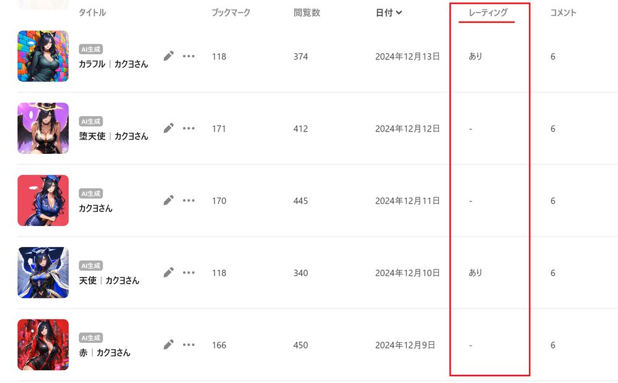Open the three-dot menu for 堕天使 row
This screenshot has width=618, height=383.
click(189, 128)
